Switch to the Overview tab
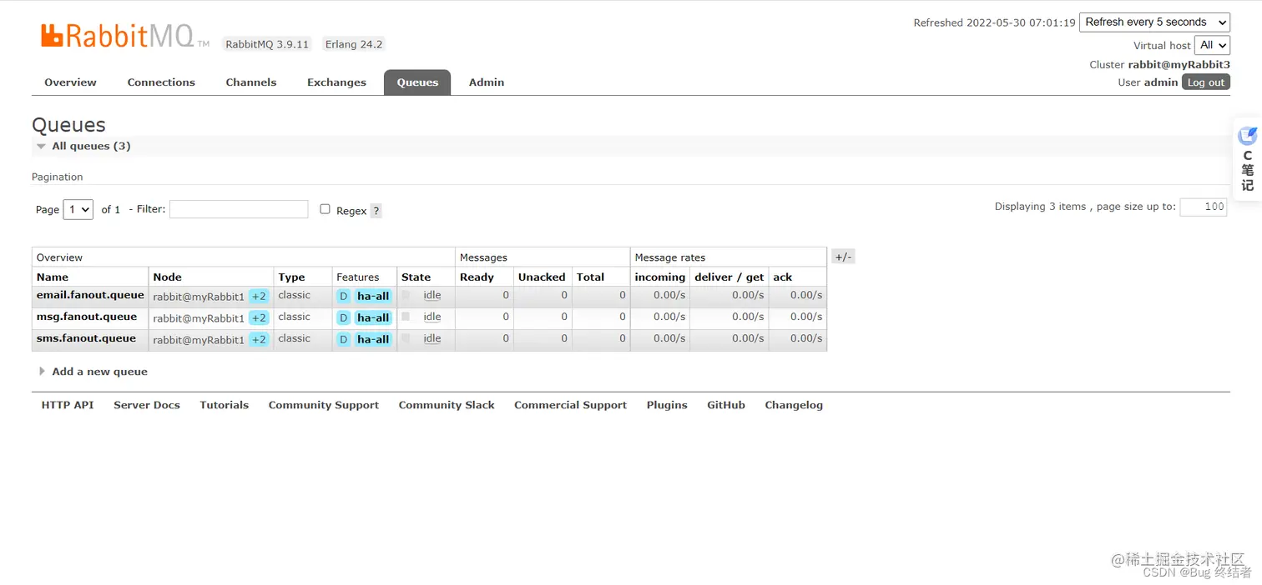Screen dimensions: 1262x585 (70, 82)
